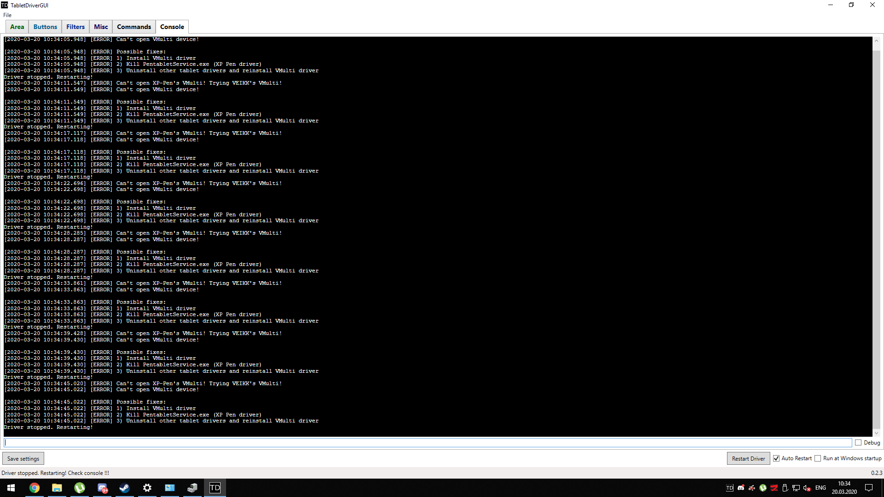Open the Action Center notifications icon
This screenshot has width=884, height=497.
[869, 488]
